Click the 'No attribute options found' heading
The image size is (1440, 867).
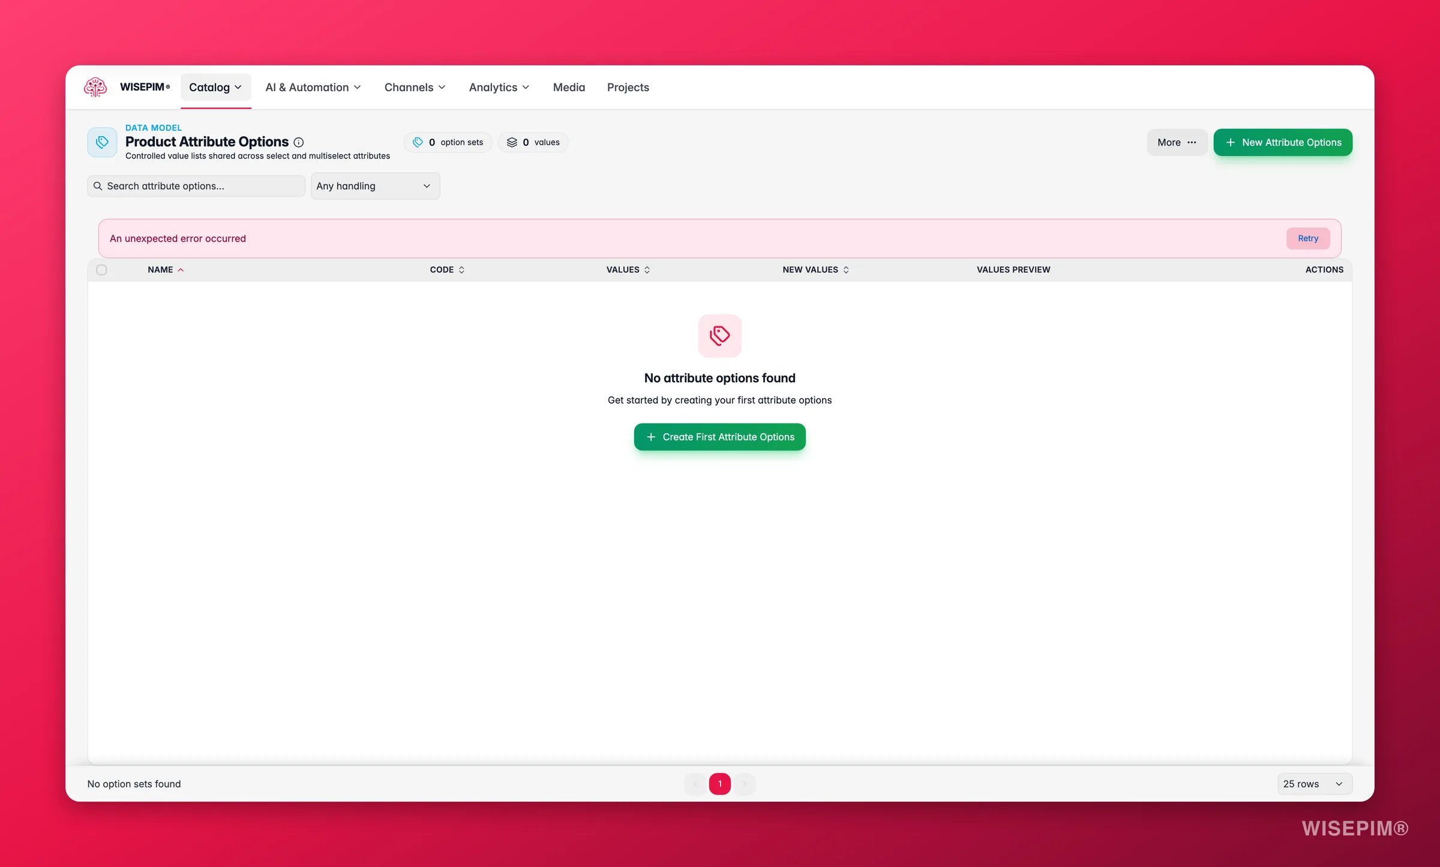coord(719,378)
